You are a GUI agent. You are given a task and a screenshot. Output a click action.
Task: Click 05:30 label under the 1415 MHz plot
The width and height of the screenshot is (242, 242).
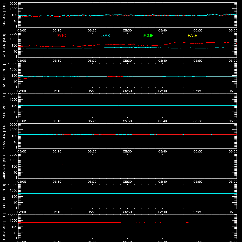(x=127, y=121)
